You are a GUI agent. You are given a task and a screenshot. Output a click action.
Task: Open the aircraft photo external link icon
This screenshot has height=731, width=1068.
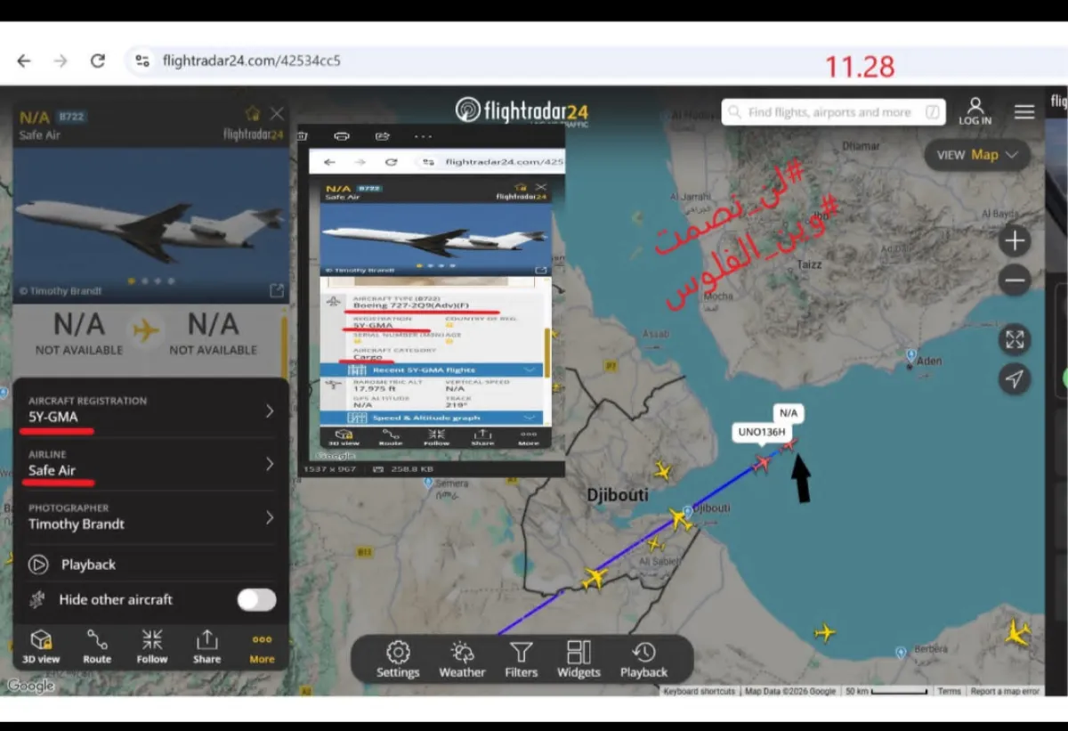click(x=277, y=290)
